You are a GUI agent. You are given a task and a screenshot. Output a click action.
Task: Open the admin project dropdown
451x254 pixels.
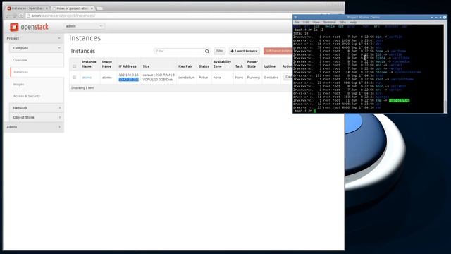pos(84,26)
